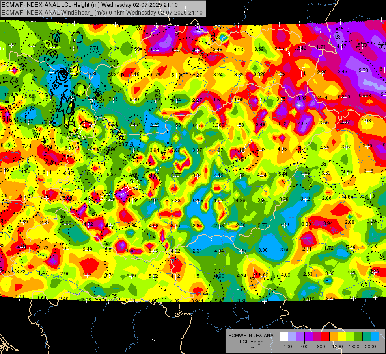Click the 0.944 value on the map

[x=198, y=301]
